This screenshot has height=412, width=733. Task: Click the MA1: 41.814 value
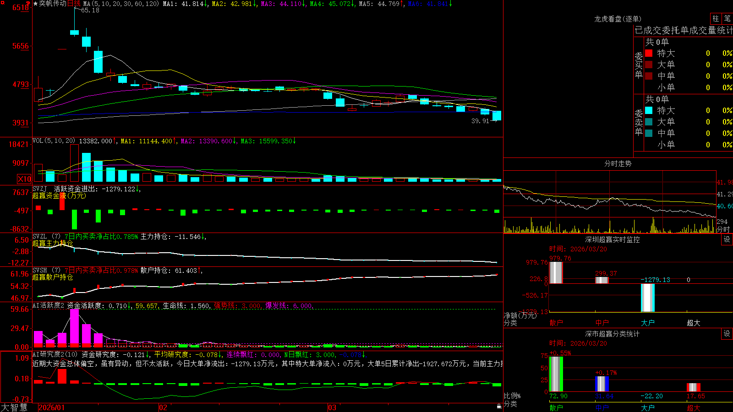tap(185, 4)
